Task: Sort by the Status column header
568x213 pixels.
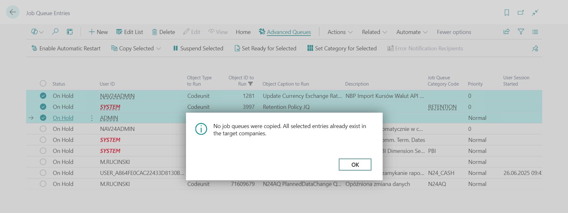Action: tap(59, 84)
